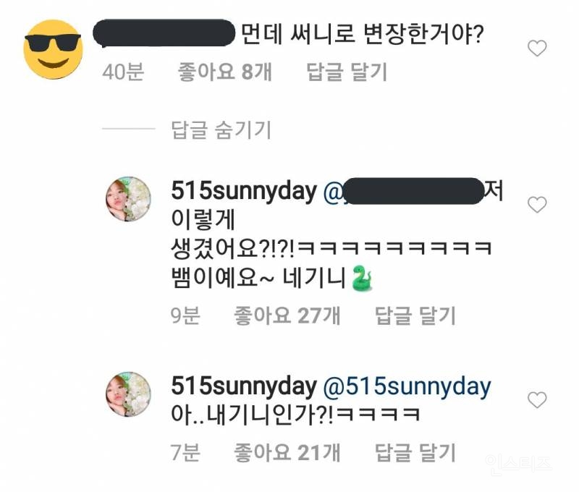Like the first 515sunnyday reply heart
579x492 pixels.
(537, 205)
